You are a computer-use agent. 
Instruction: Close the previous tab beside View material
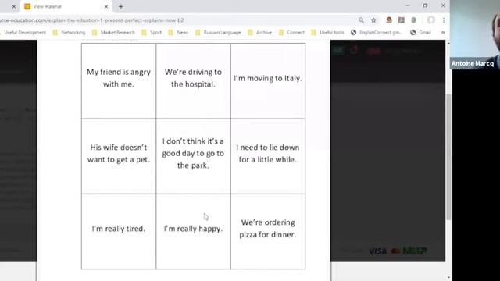[14, 6]
